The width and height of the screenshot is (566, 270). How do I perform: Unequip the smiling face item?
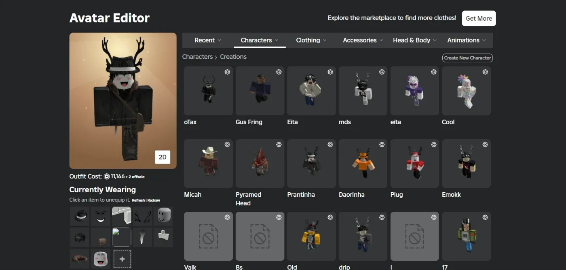point(101,217)
